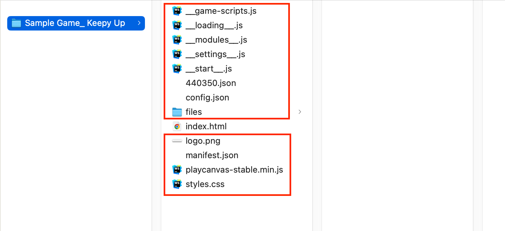
Task: Click the WebStorm icon beside __start__.js
Action: point(177,69)
